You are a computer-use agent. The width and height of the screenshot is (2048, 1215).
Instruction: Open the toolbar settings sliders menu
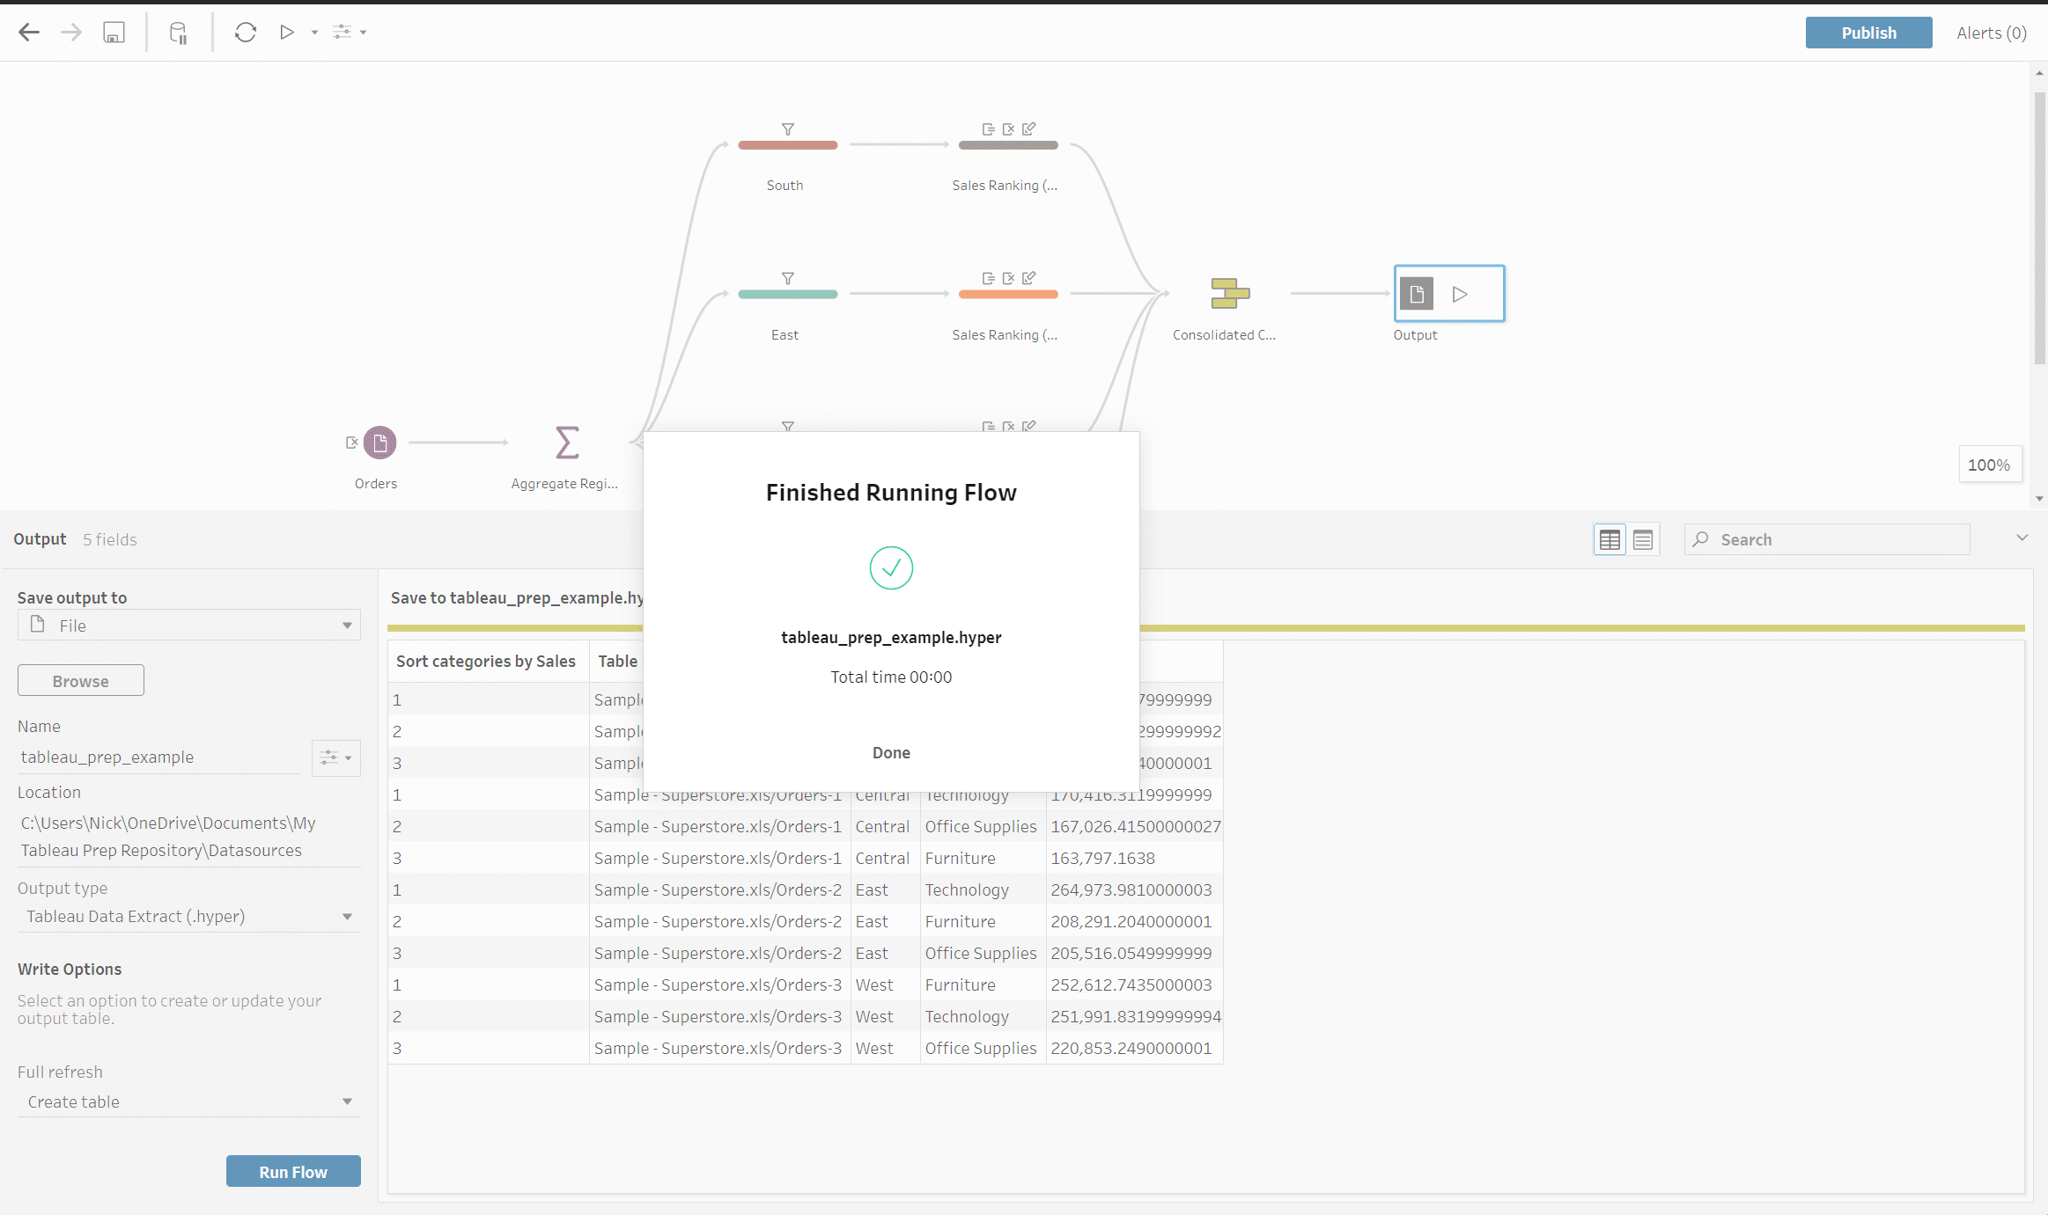tap(349, 33)
